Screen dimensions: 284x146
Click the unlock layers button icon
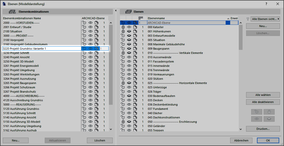[x=257, y=112]
